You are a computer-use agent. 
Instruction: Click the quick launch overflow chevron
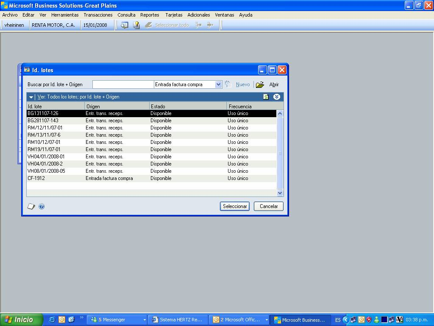81,318
